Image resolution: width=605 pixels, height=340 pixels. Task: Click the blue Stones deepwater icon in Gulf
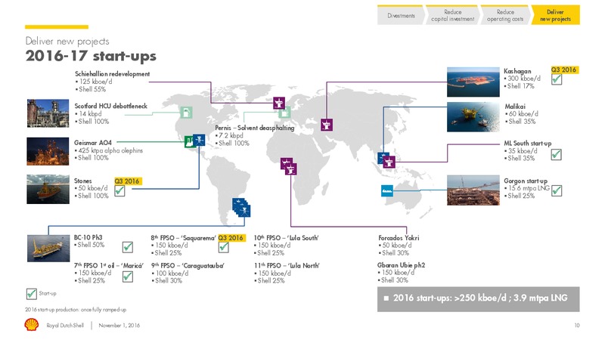(x=199, y=140)
